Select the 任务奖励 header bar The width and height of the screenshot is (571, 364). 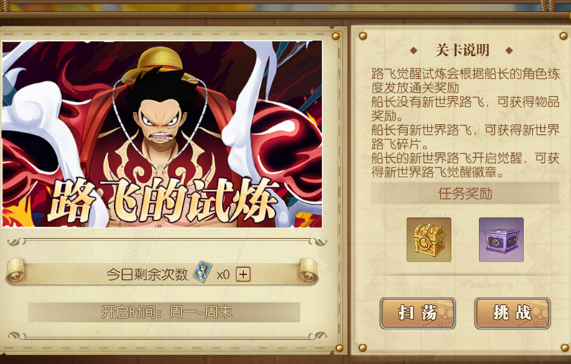465,194
